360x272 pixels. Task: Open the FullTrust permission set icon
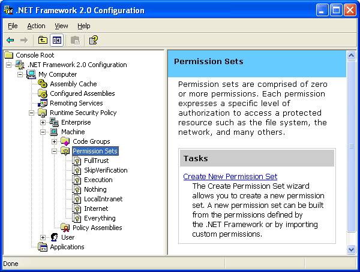77,161
